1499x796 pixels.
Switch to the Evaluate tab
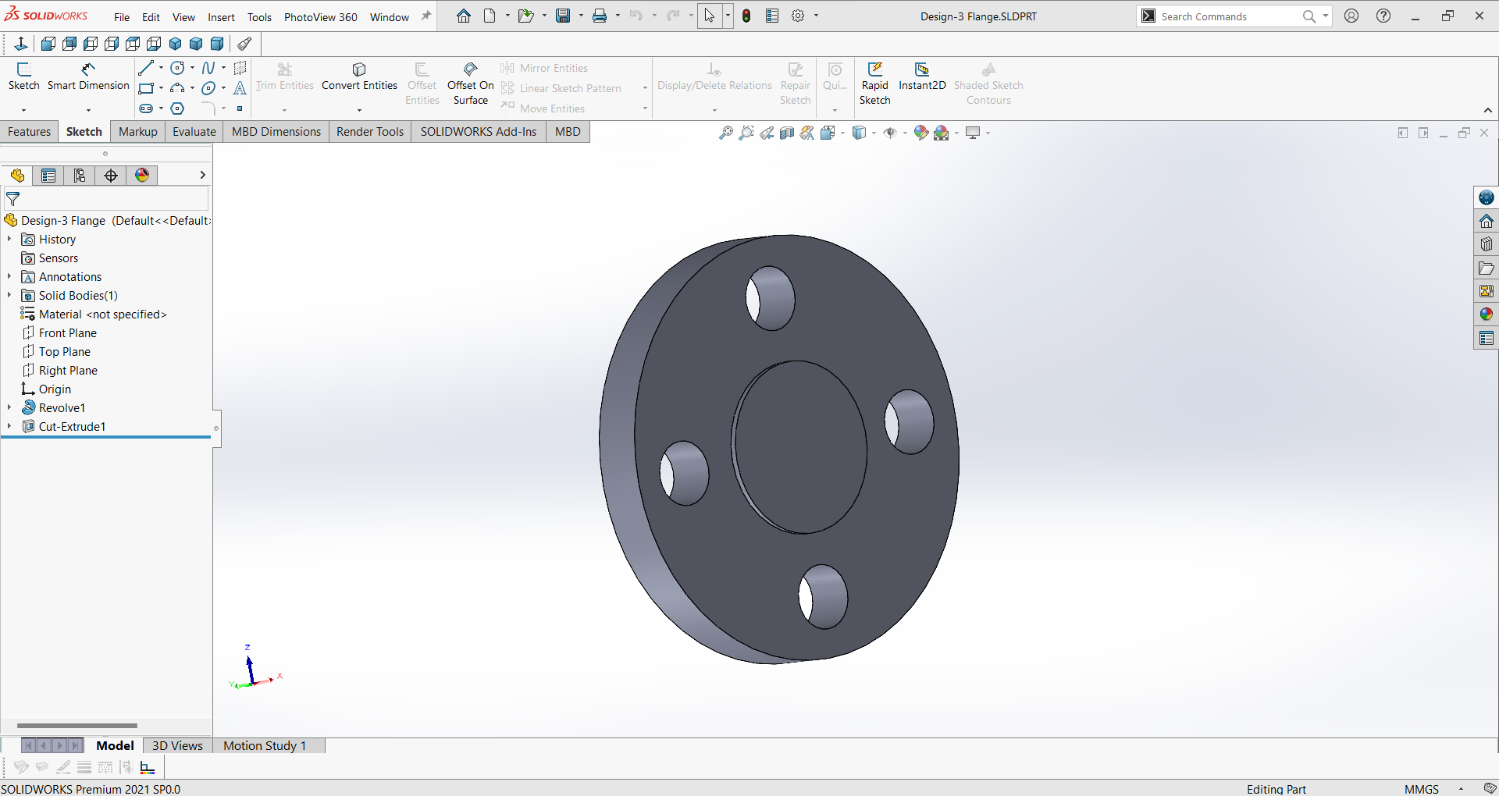(x=194, y=132)
